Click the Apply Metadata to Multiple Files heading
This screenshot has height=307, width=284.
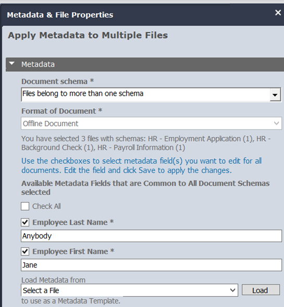point(88,35)
